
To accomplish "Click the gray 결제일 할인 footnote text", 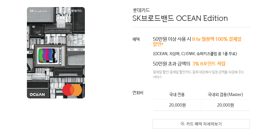I will (x=199, y=74).
